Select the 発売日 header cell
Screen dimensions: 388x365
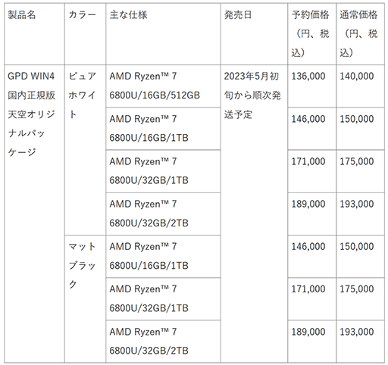[254, 34]
